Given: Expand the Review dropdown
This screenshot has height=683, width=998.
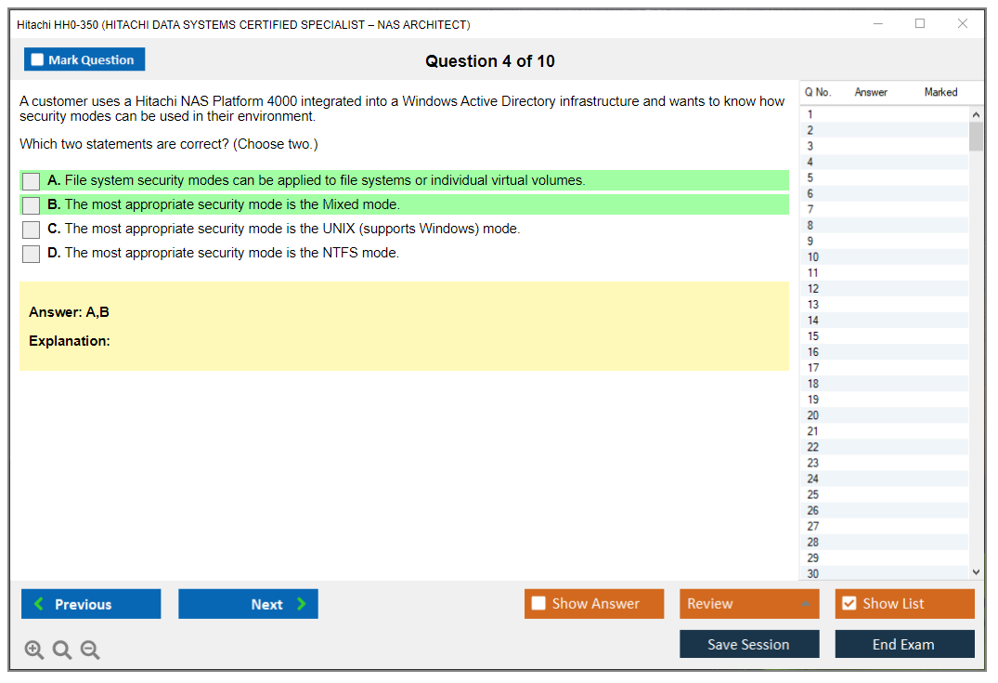Looking at the screenshot, I should pos(804,604).
